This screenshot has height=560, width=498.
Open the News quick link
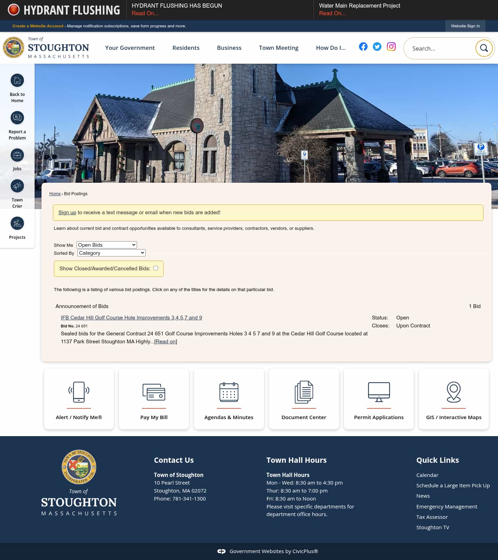coord(423,496)
